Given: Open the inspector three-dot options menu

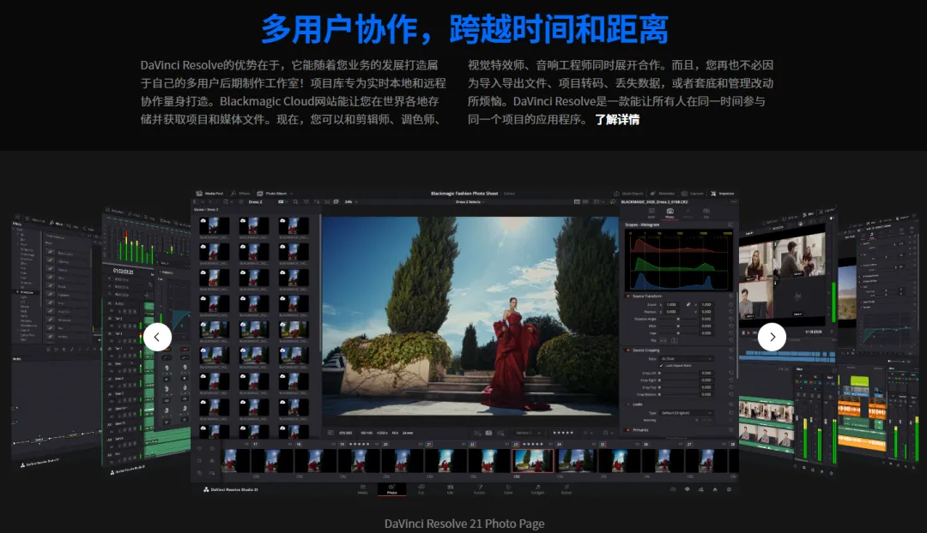Looking at the screenshot, I should (733, 202).
